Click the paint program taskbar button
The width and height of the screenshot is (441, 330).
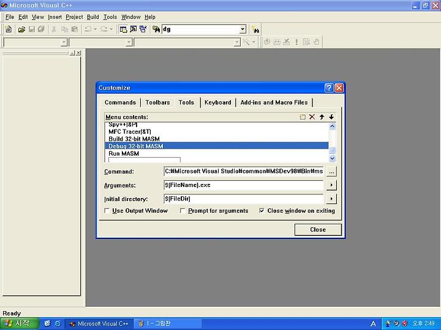(x=167, y=323)
